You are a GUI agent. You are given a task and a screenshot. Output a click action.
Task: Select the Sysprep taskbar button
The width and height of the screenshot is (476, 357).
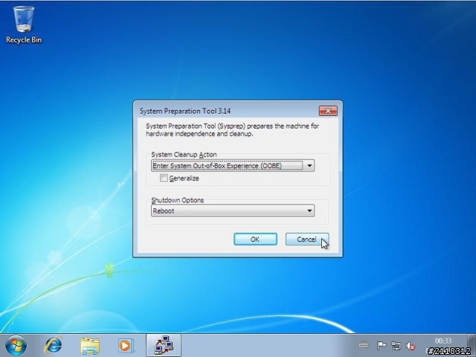coord(164,345)
